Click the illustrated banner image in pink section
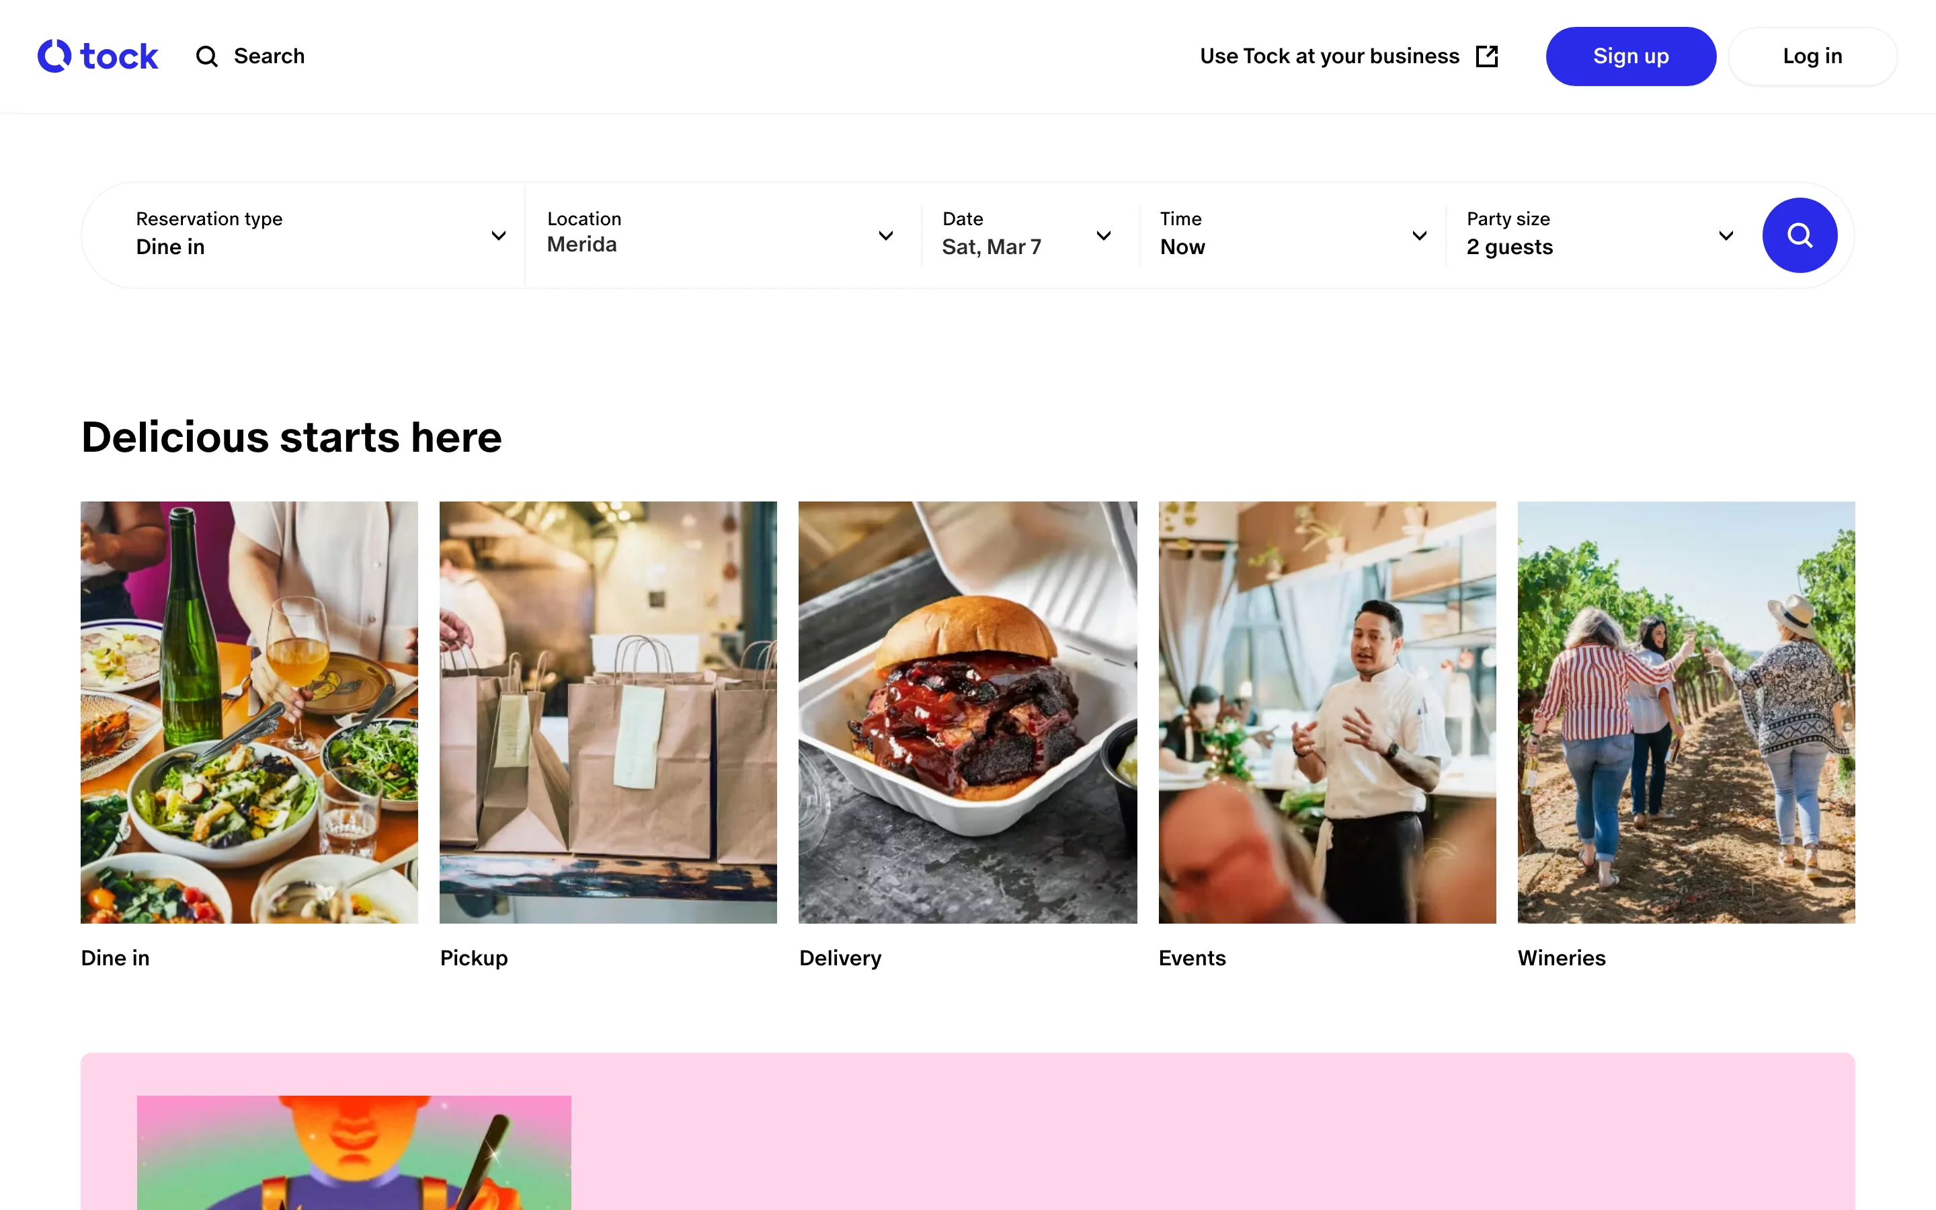The width and height of the screenshot is (1936, 1210). [354, 1152]
